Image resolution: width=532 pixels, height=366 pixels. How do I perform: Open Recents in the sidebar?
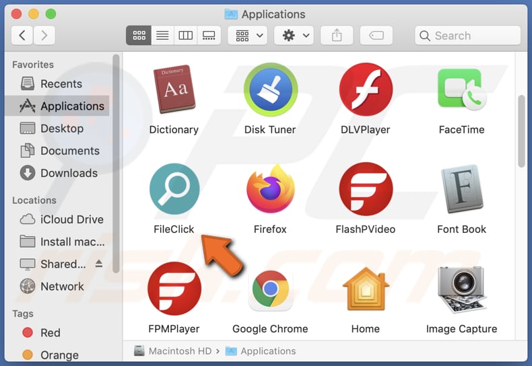pyautogui.click(x=57, y=83)
